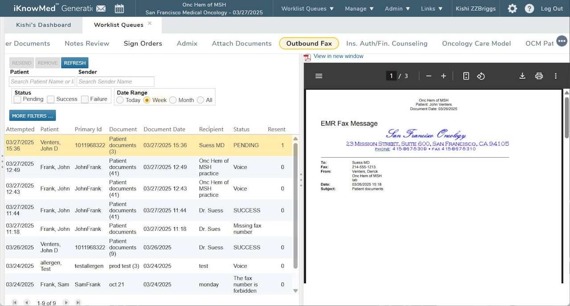Click the help question mark icon

point(529,8)
